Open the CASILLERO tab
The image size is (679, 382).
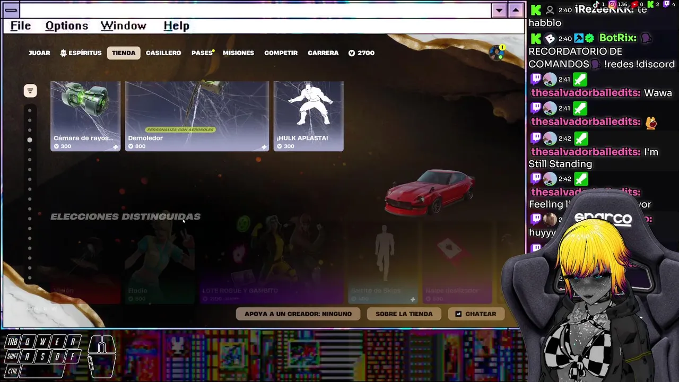[163, 53]
